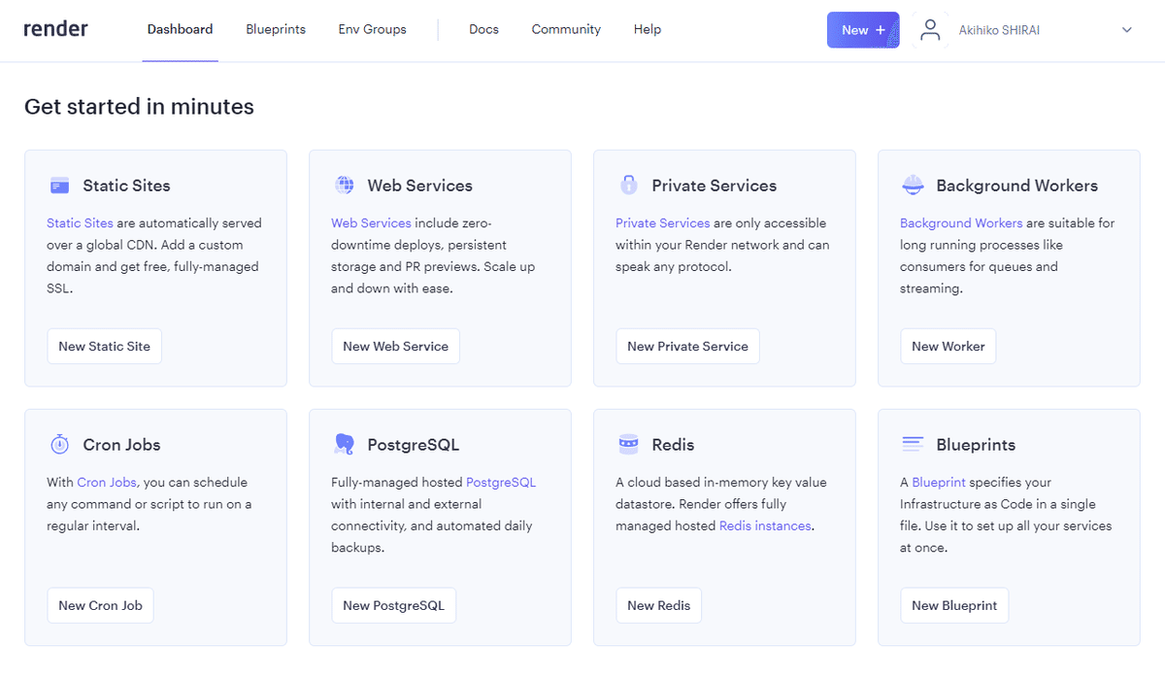Click the Blueprints lines icon
Screen dimensions: 1165x677
tap(913, 444)
